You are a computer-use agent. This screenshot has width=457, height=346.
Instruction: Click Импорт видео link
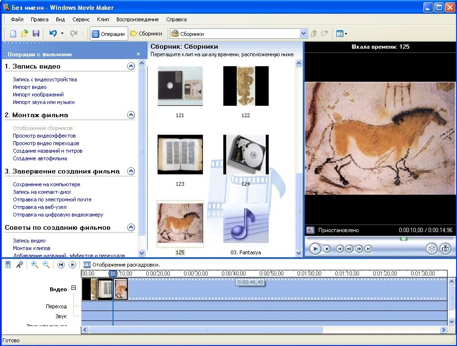click(30, 87)
